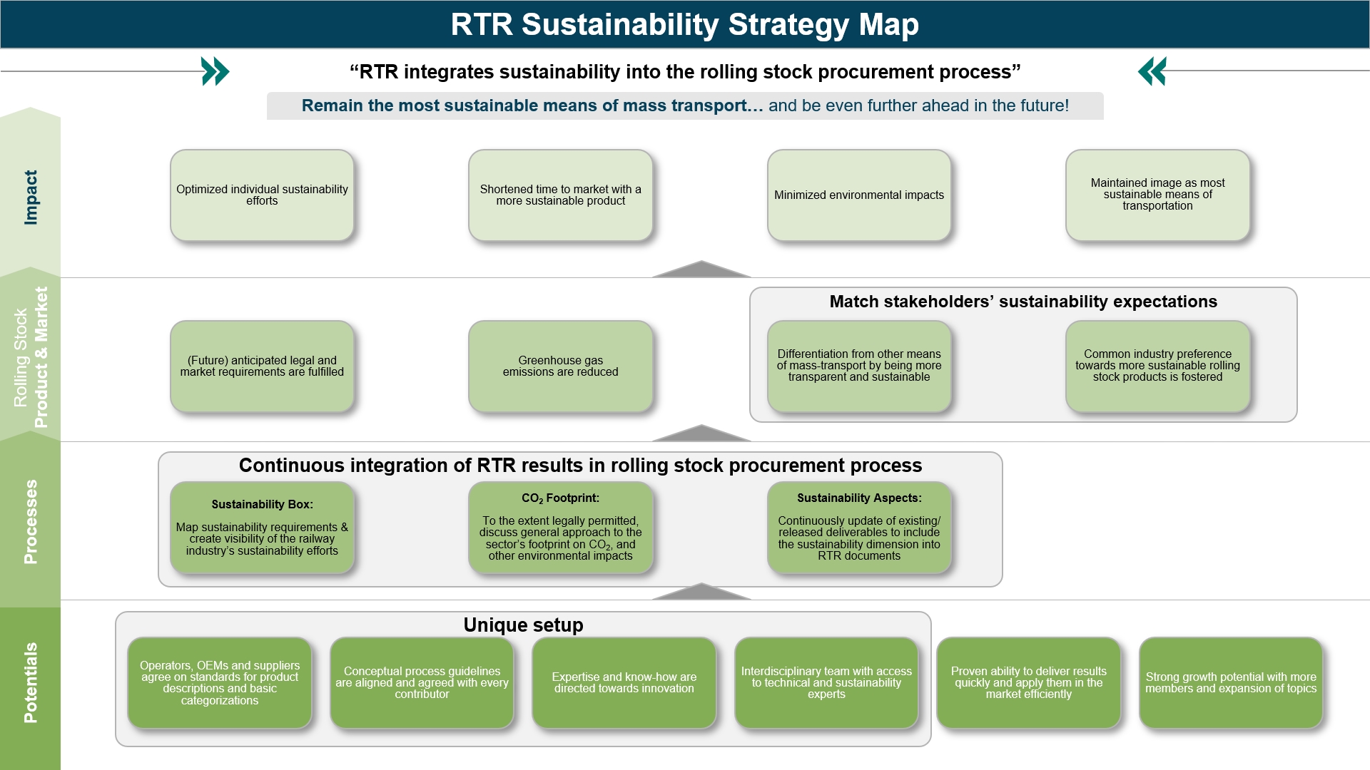The height and width of the screenshot is (770, 1370).
Task: Expand the Unique setup container
Action: click(524, 625)
